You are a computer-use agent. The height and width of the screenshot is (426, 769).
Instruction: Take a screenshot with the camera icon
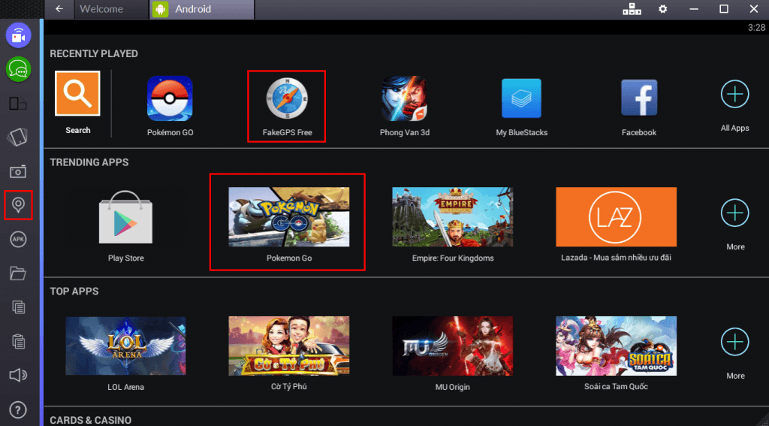tap(18, 171)
